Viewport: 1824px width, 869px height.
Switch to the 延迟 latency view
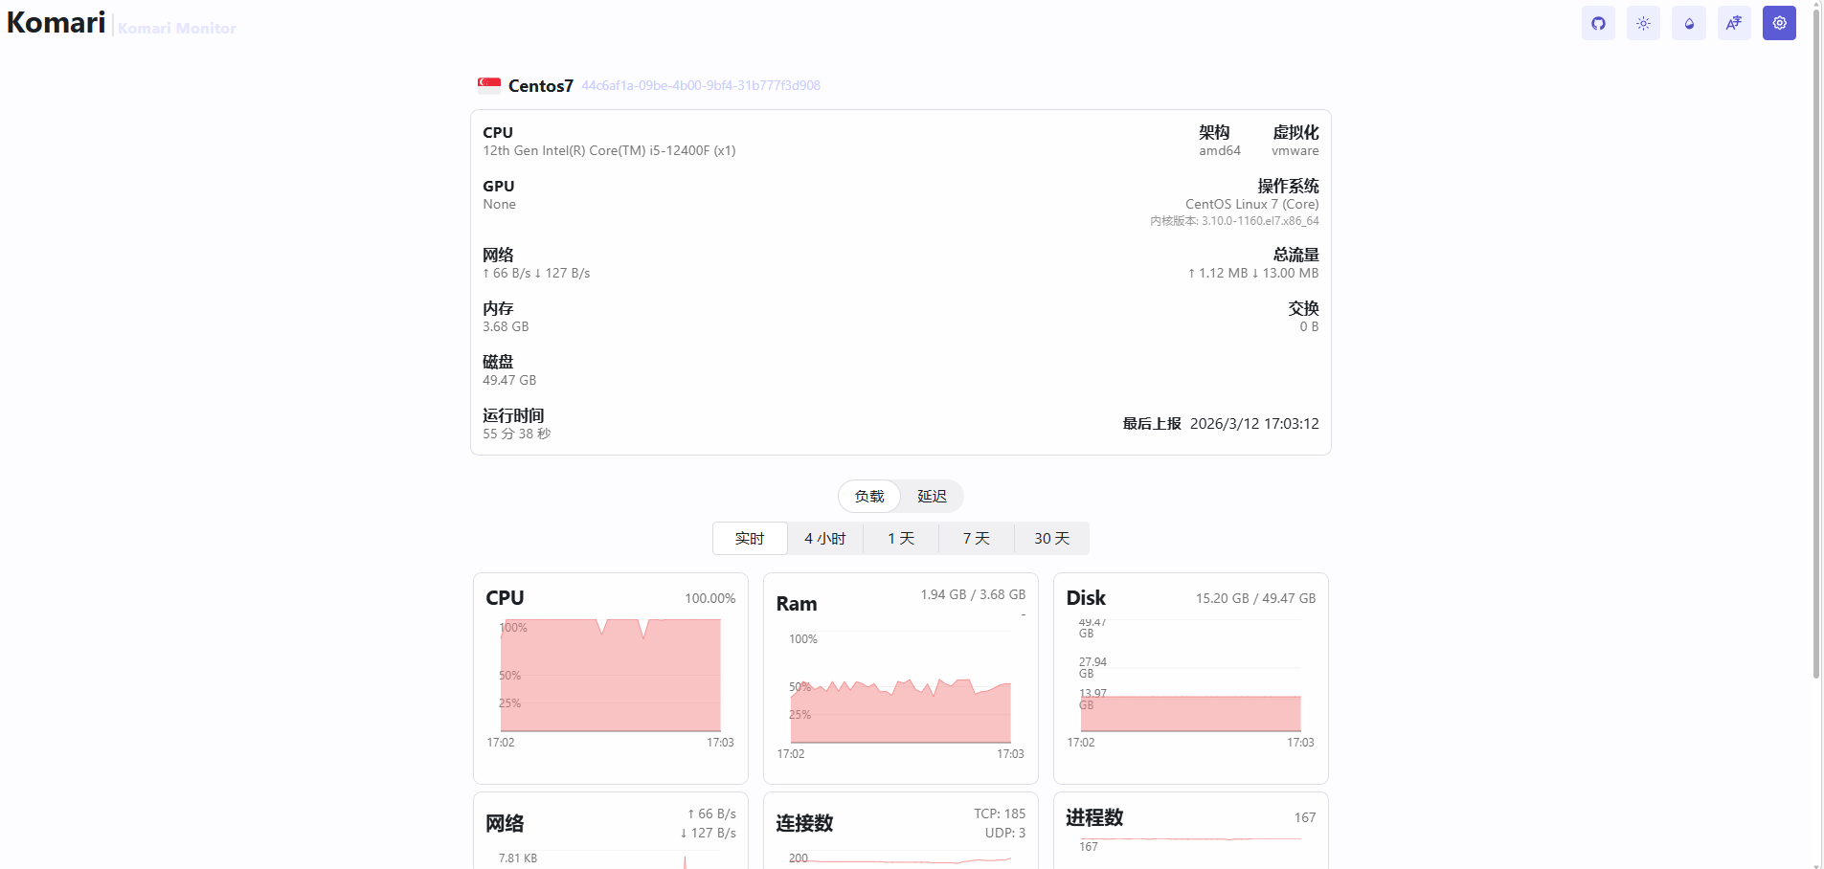[932, 496]
